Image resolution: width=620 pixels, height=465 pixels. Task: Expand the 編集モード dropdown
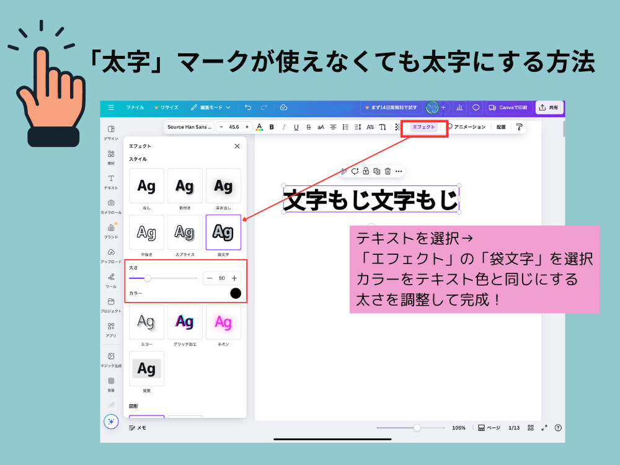211,107
